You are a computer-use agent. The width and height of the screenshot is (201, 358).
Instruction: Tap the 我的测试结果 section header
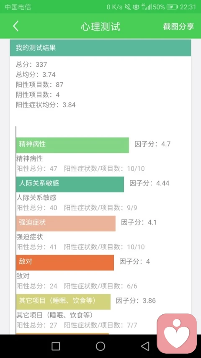tap(100, 48)
